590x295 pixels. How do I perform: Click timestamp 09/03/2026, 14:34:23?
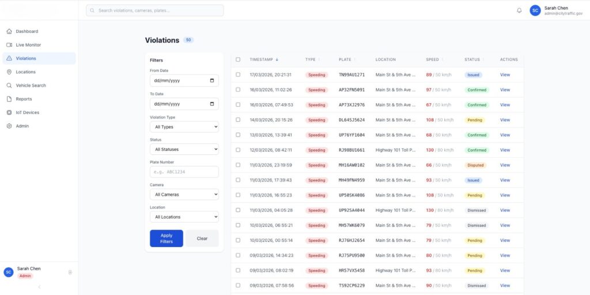[x=271, y=255]
